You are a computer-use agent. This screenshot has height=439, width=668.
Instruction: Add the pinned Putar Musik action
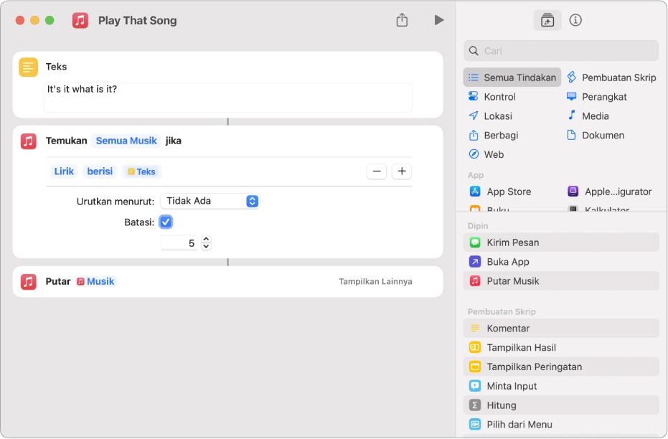(x=561, y=281)
